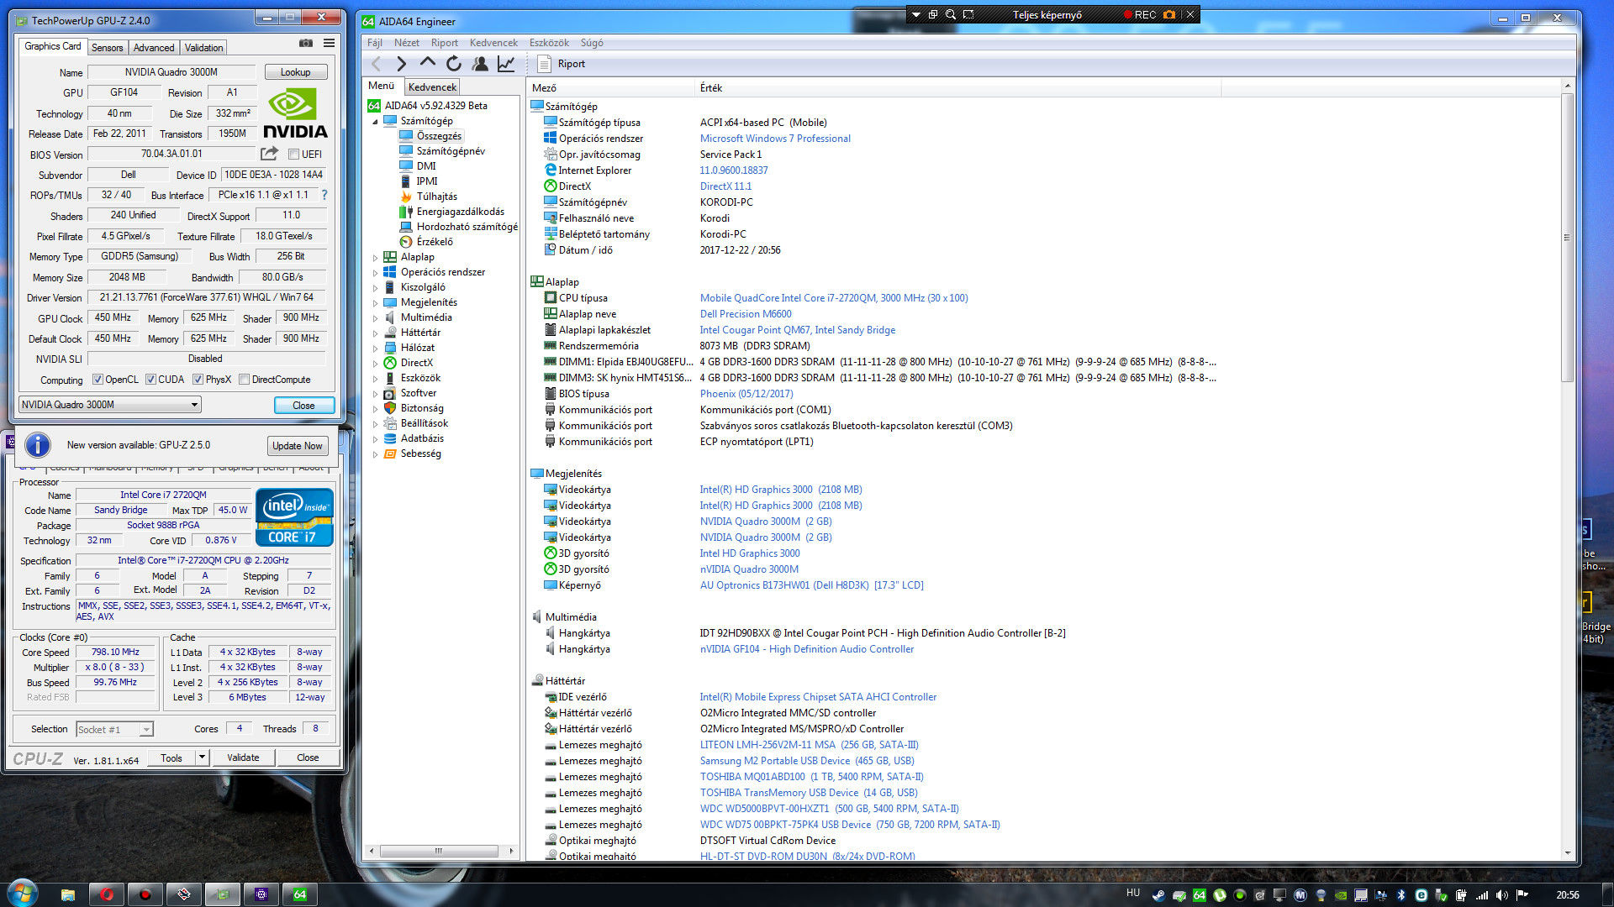Click the NVIDIA logo in GPU-Z
The image size is (1614, 907).
click(x=295, y=113)
